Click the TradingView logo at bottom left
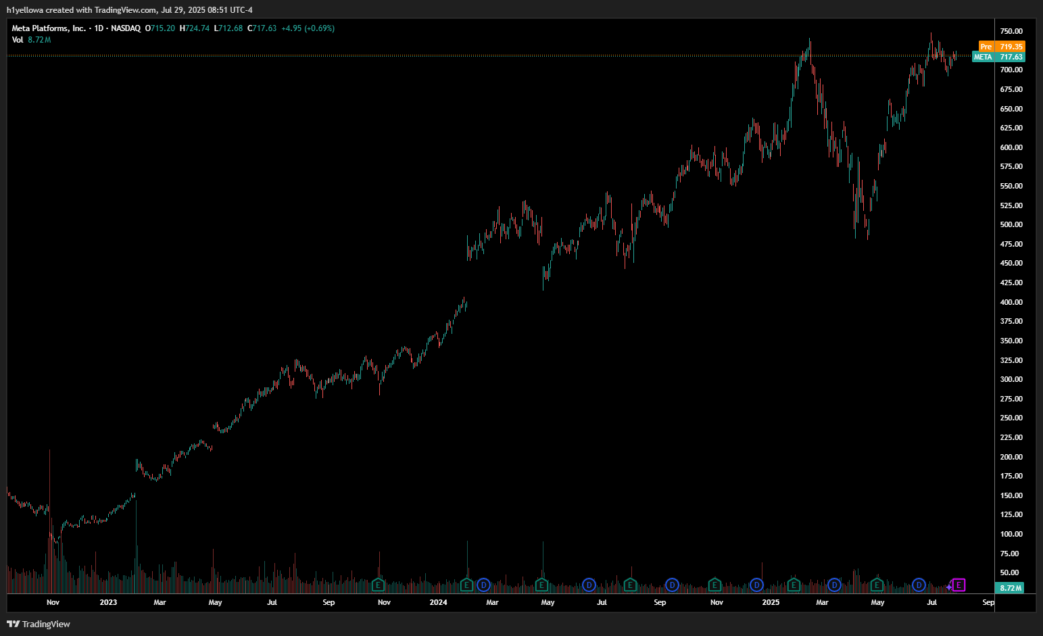Image resolution: width=1043 pixels, height=636 pixels. coord(39,624)
